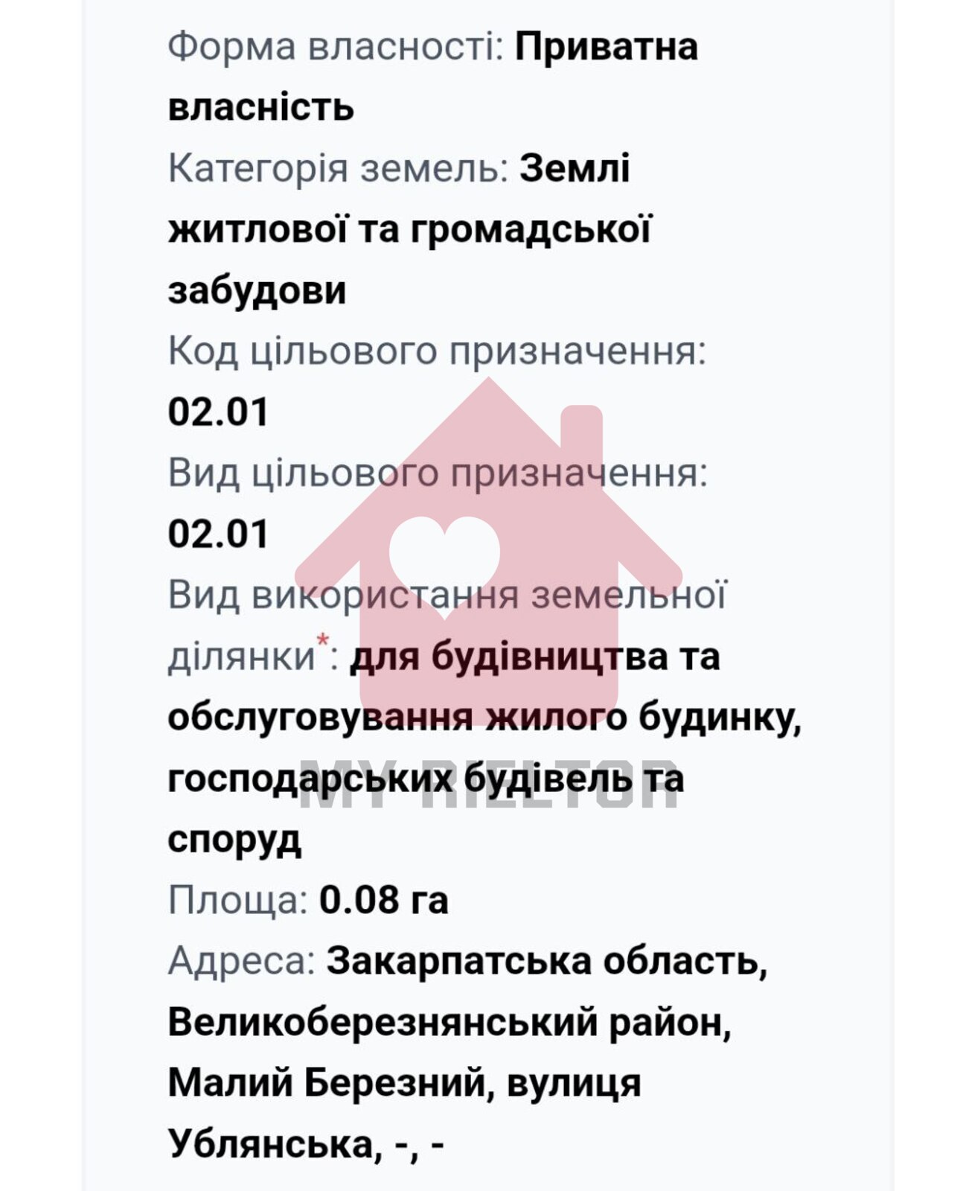Viewport: 963px width, 1191px height.
Task: Click the 'Вид цільового призначення' label
Action: tap(437, 473)
